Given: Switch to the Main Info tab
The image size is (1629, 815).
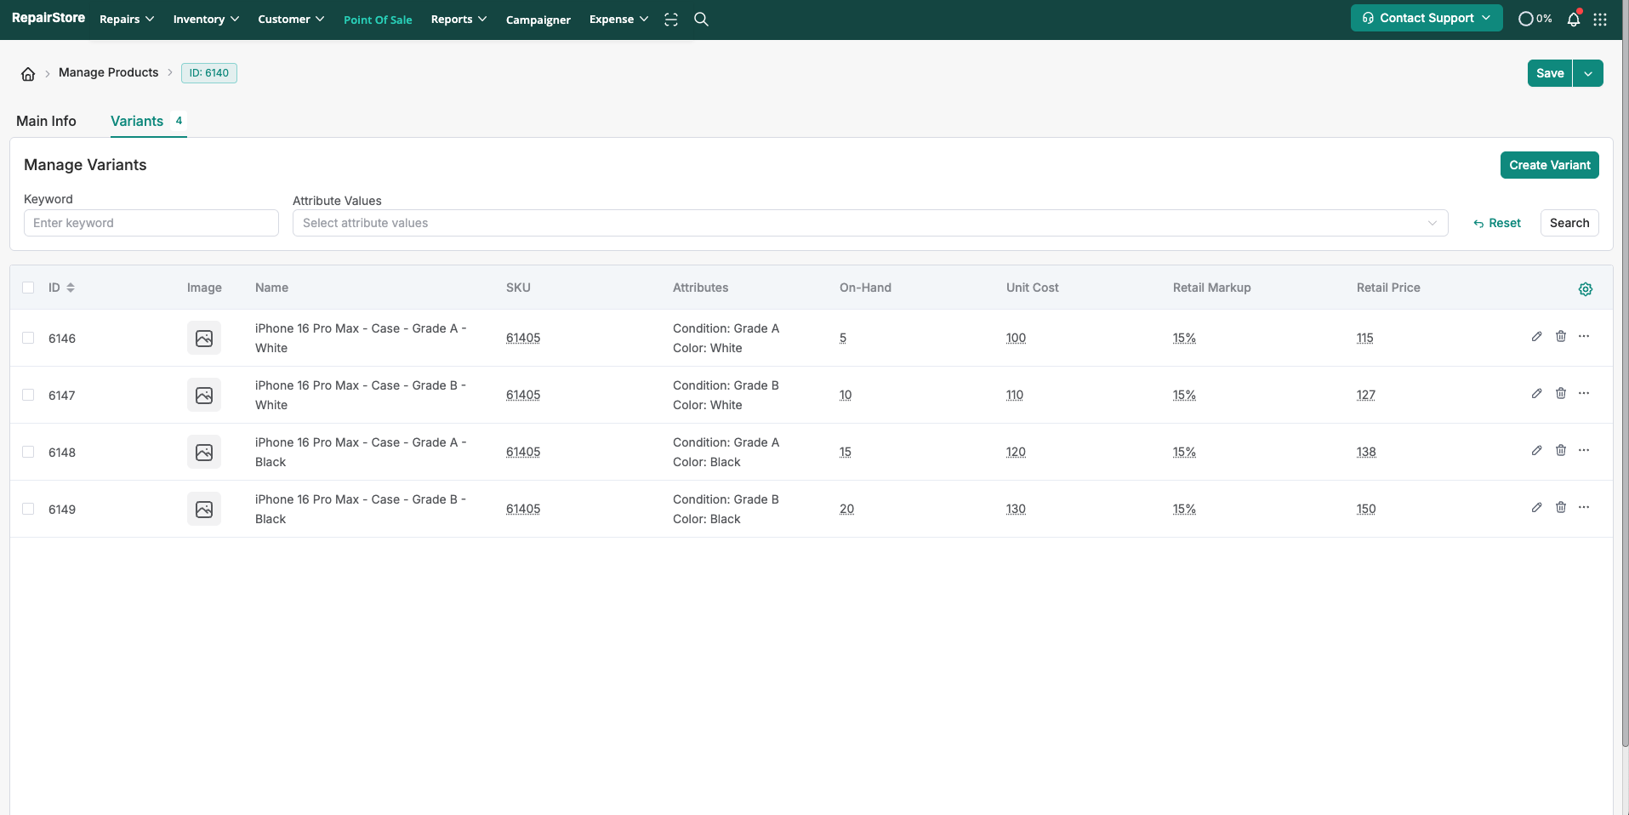Looking at the screenshot, I should point(46,121).
